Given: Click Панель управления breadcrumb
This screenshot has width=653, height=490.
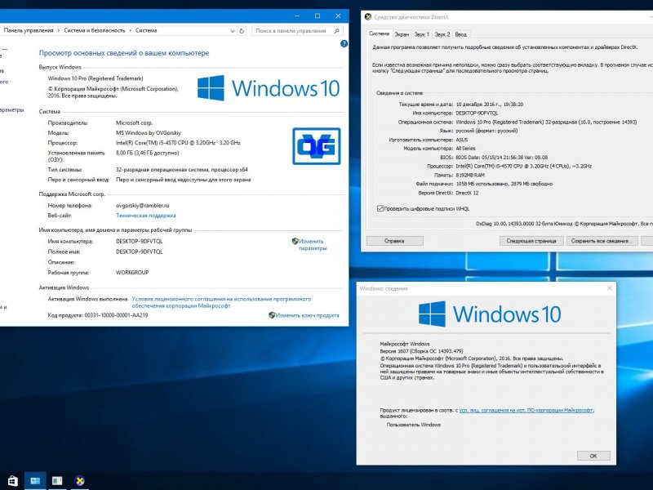Looking at the screenshot, I should click(x=29, y=30).
